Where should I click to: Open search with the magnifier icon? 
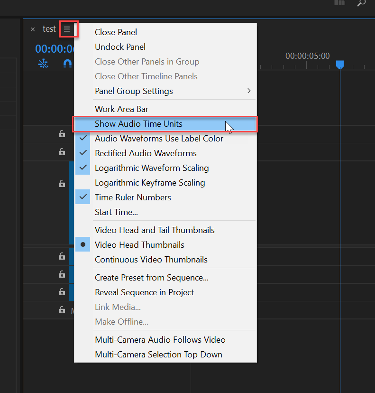pos(361,3)
